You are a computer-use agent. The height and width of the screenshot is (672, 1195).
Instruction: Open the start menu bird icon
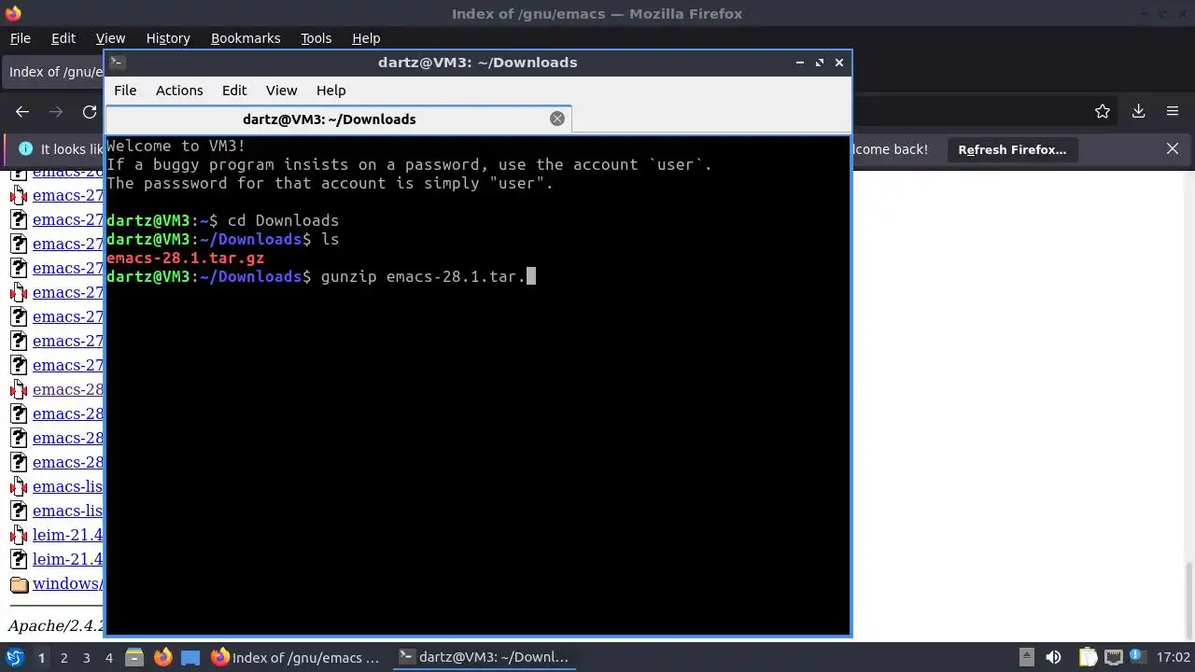(14, 657)
